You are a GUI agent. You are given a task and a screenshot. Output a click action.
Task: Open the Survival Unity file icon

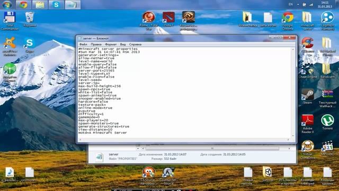click(x=267, y=174)
